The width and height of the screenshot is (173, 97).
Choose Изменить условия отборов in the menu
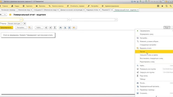pyautogui.click(x=154, y=41)
